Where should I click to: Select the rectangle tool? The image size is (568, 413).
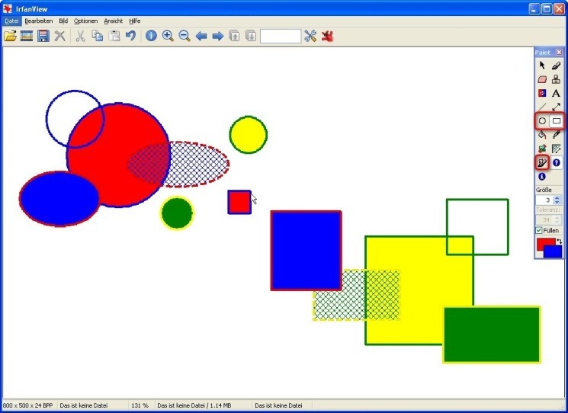click(557, 121)
